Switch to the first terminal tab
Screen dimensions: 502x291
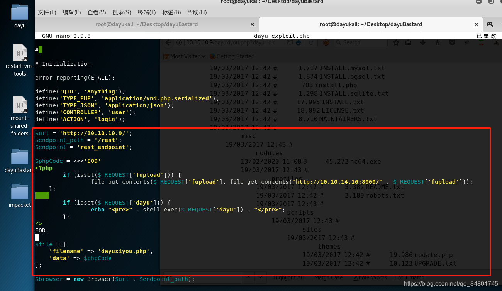(147, 24)
